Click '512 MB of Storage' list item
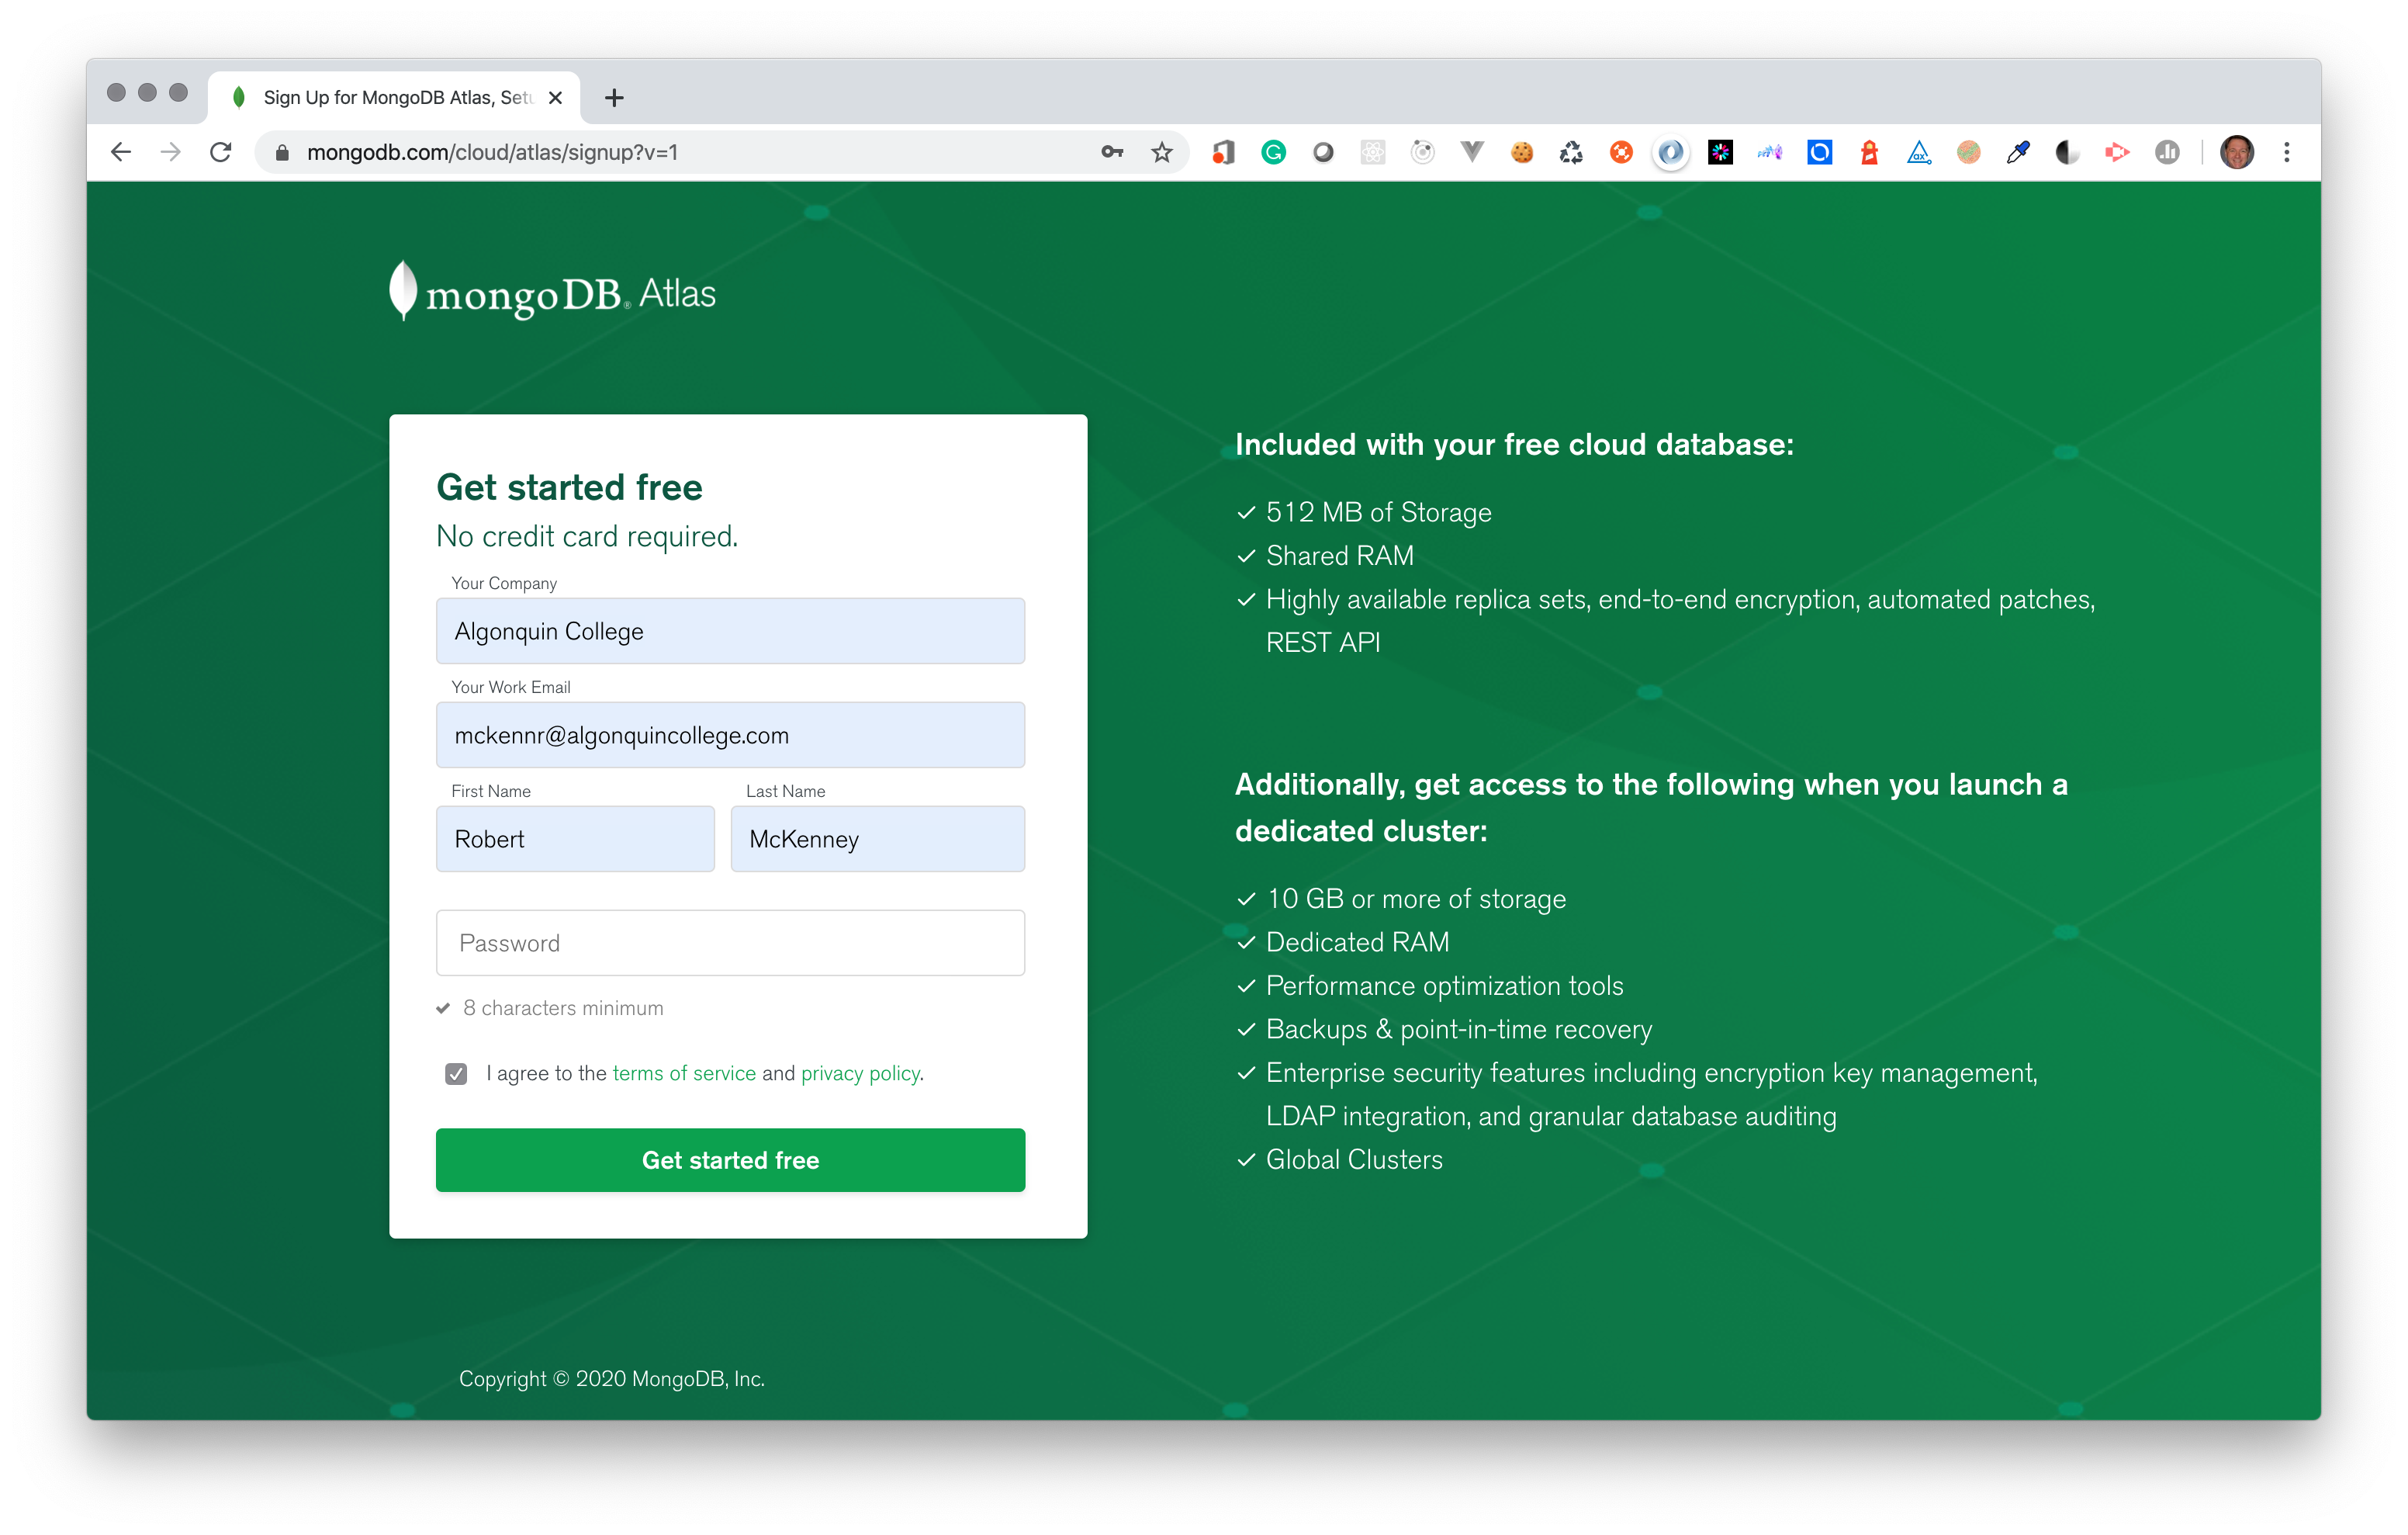The height and width of the screenshot is (1535, 2408). tap(1378, 512)
